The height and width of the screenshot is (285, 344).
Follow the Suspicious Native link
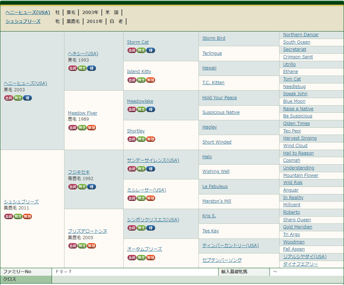pyautogui.click(x=221, y=112)
